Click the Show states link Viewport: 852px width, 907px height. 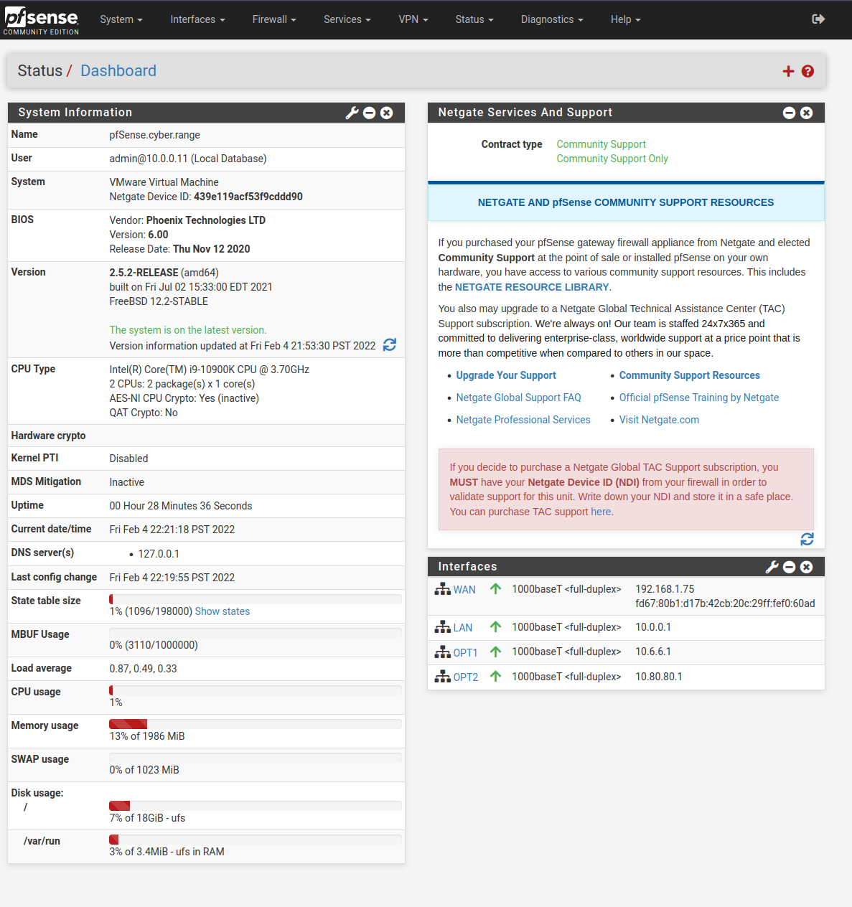(x=222, y=611)
